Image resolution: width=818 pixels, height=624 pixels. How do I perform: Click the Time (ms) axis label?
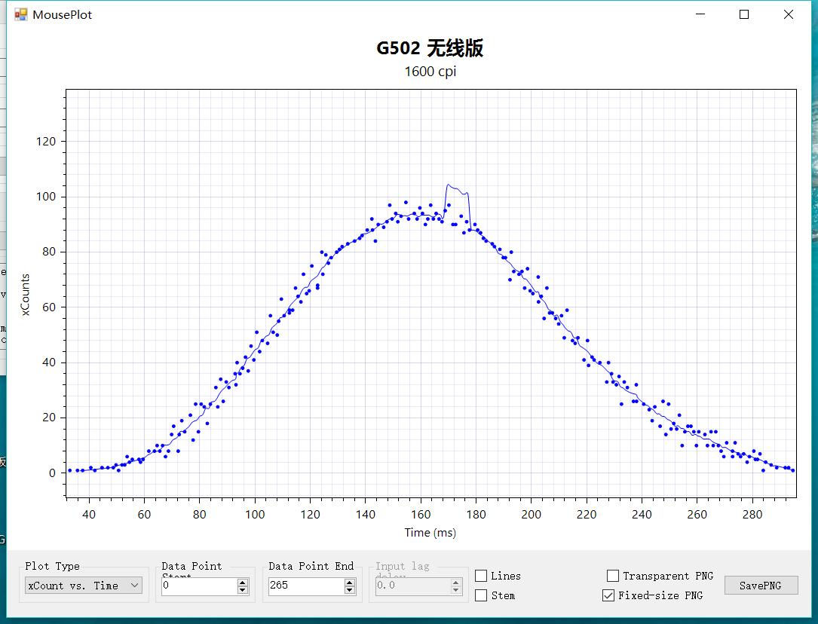[430, 532]
